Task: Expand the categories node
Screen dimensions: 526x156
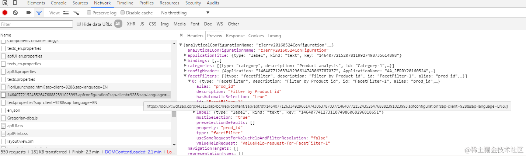Action: (185, 66)
